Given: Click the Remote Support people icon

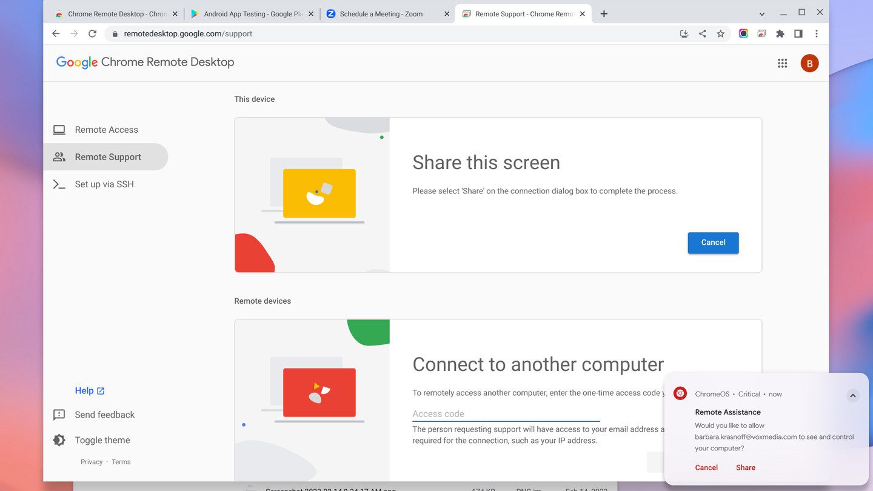Looking at the screenshot, I should point(59,157).
